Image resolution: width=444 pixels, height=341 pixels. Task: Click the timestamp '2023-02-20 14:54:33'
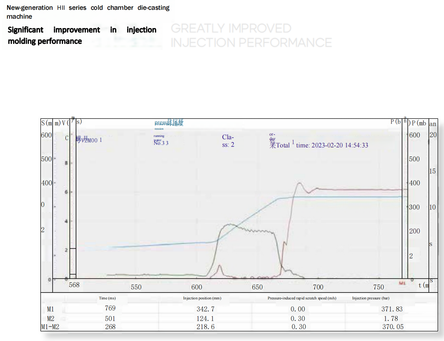click(x=340, y=145)
